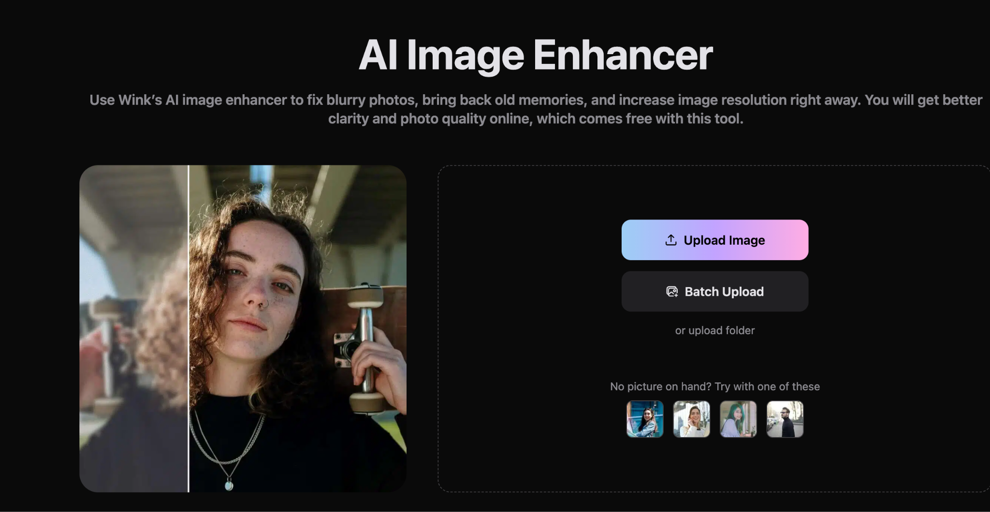The width and height of the screenshot is (990, 512).
Task: Click the Batch Upload button
Action: [714, 291]
